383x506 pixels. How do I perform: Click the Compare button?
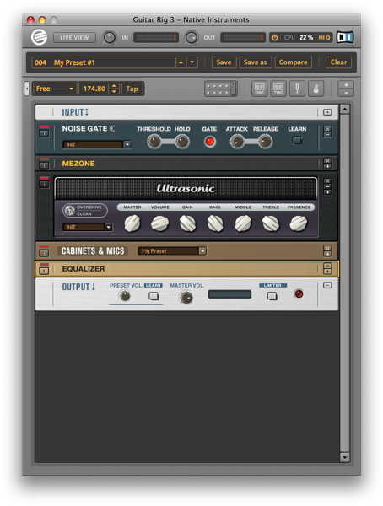tap(294, 62)
